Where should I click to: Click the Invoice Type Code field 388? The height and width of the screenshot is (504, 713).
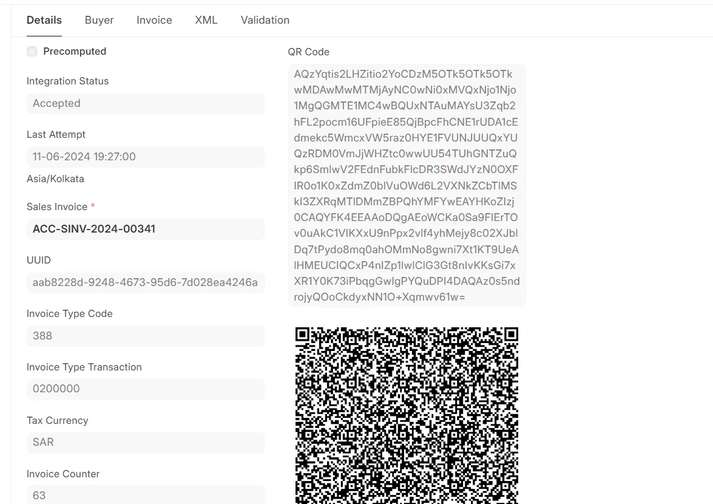click(x=146, y=336)
